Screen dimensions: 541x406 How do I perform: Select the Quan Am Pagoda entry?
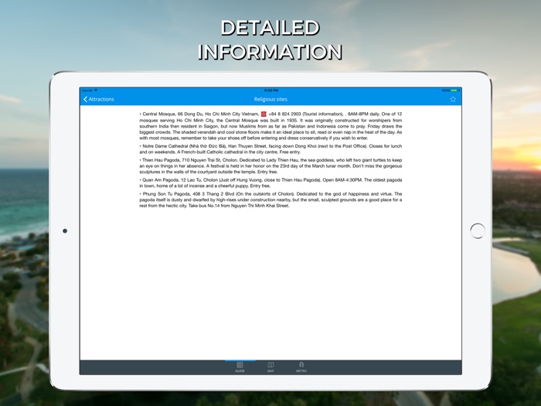click(x=270, y=183)
